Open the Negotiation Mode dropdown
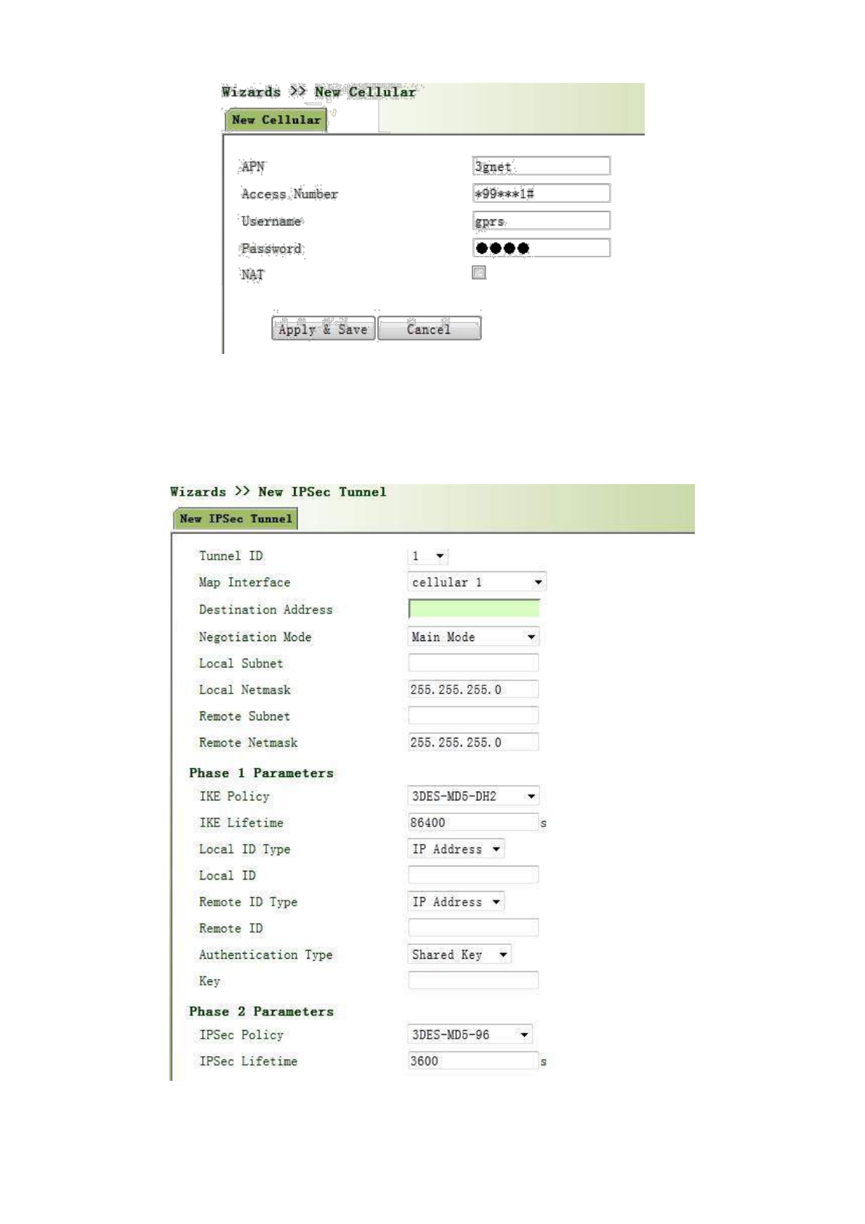This screenshot has width=865, height=1224. (473, 637)
